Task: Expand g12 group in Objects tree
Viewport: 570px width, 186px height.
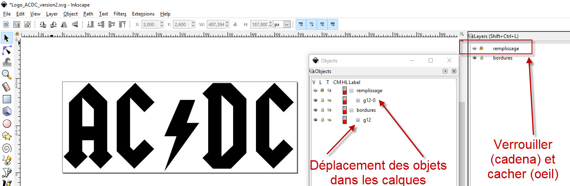Action: tap(358, 120)
